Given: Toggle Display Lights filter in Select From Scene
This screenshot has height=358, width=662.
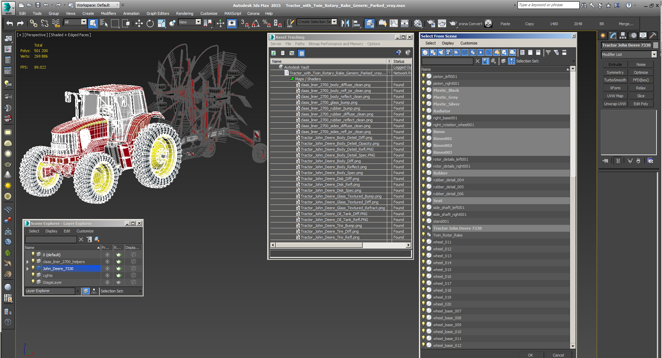Looking at the screenshot, I should coord(441,52).
